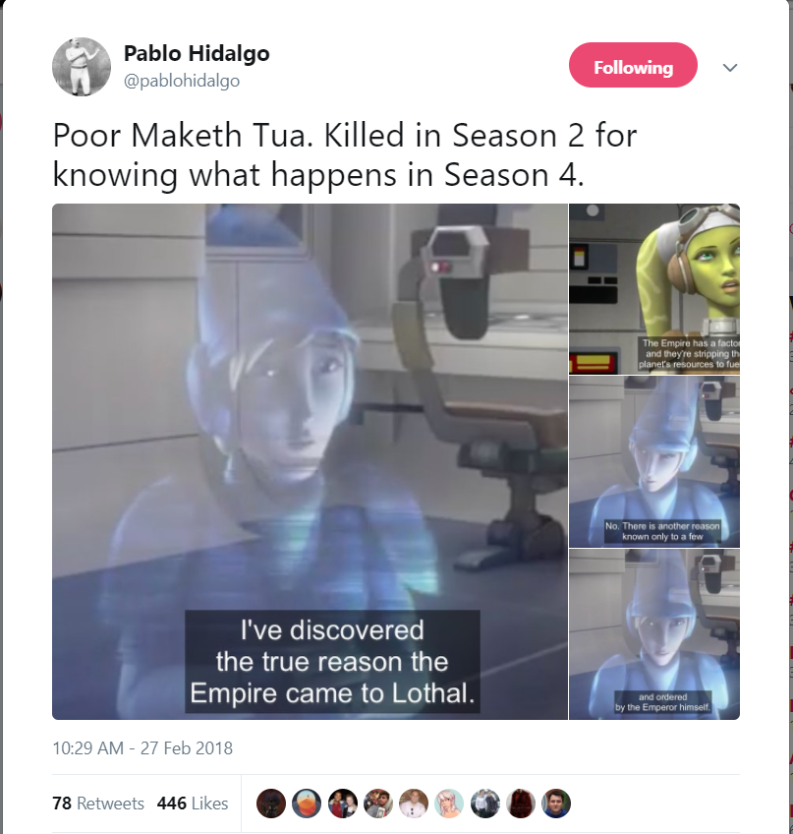Viewport: 793px width, 834px height.
Task: Open the 'Emperor himself' hologram thumbnail
Action: pos(654,634)
